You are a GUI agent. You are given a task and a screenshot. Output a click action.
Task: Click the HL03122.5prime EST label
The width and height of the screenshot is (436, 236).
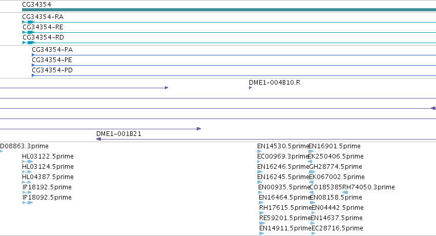[48, 156]
